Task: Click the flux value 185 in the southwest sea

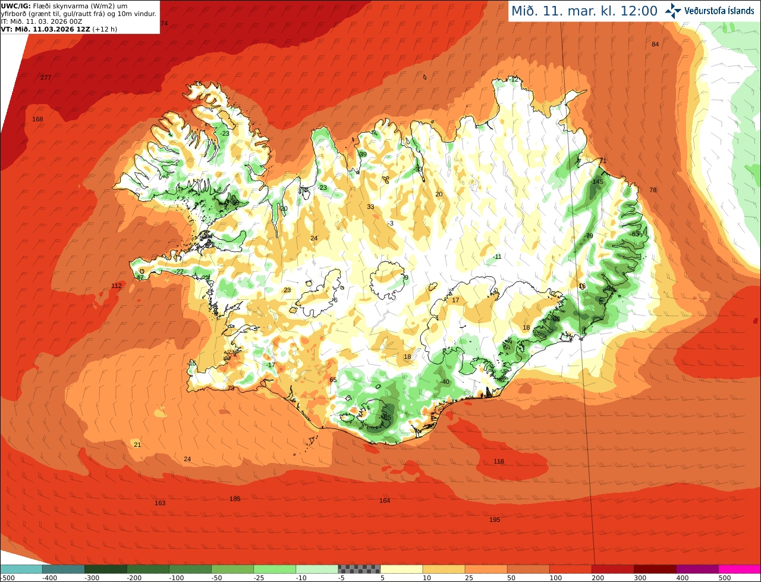Action: 235,499
